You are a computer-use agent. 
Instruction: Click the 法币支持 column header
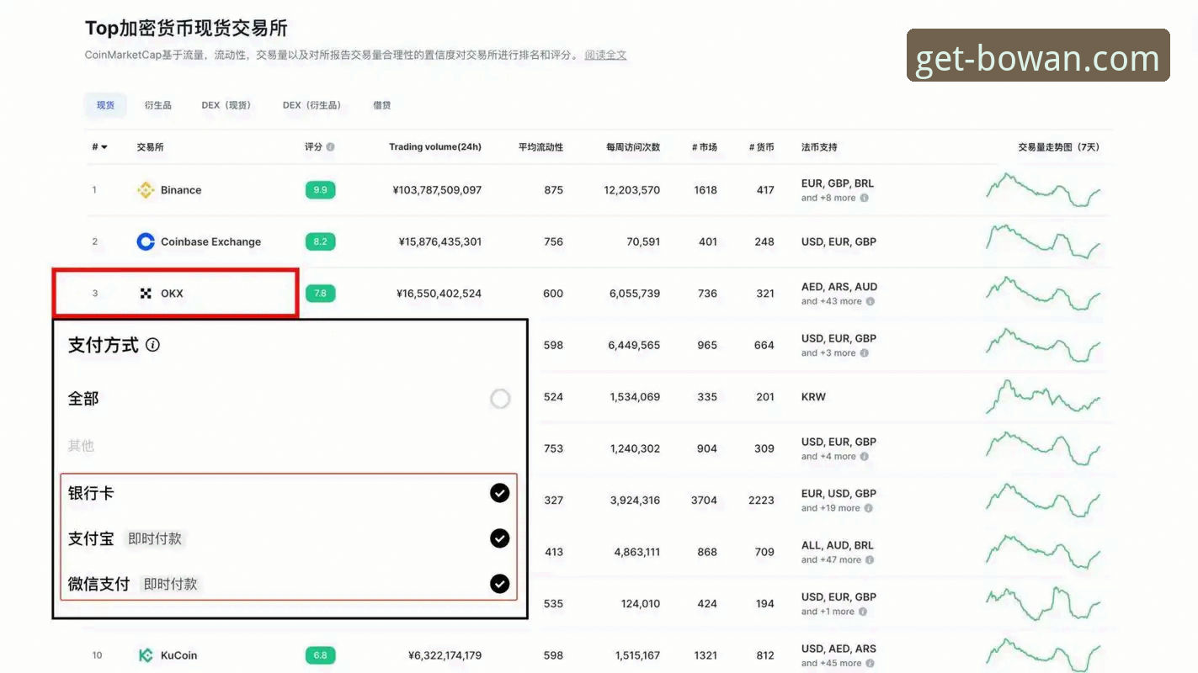click(x=819, y=147)
